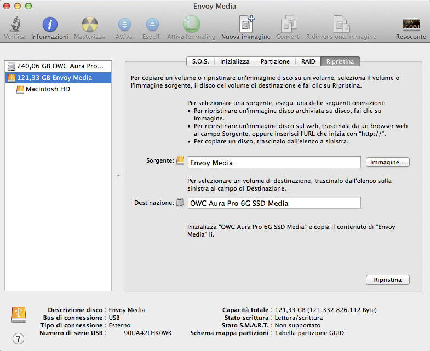Click the Destinazione field with OWC Aura Pro
This screenshot has width=430, height=351.
[x=274, y=203]
